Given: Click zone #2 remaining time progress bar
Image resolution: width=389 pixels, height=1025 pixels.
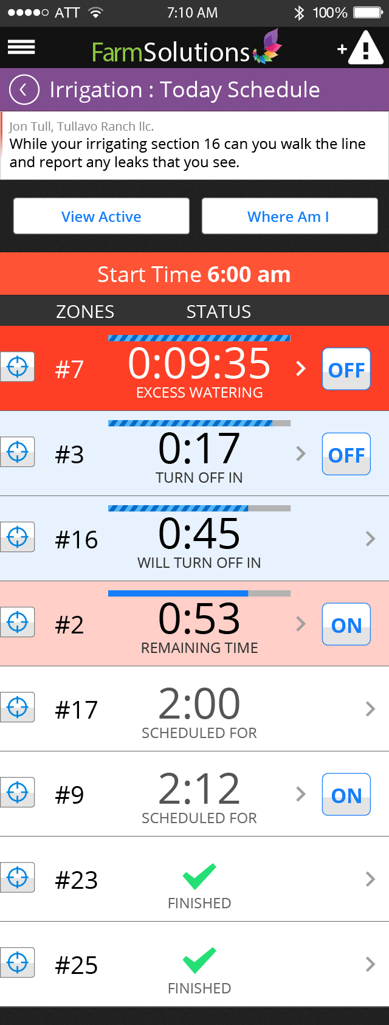Looking at the screenshot, I should pyautogui.click(x=199, y=593).
